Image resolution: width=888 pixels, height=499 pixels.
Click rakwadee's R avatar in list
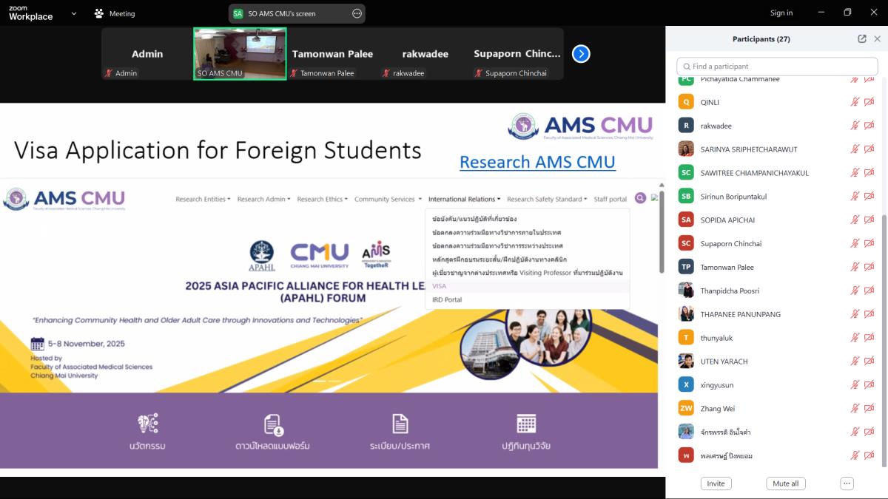tap(686, 126)
